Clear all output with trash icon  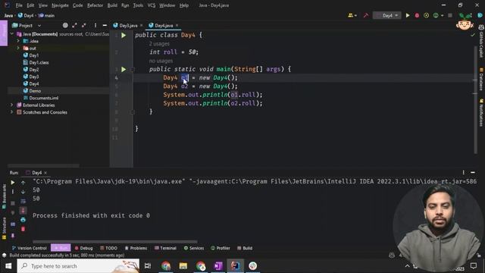pyautogui.click(x=23, y=229)
